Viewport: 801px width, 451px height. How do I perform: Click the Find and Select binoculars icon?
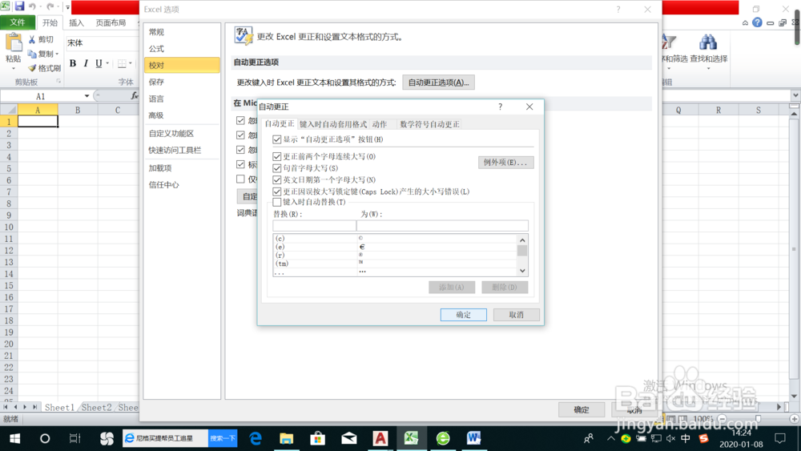708,42
